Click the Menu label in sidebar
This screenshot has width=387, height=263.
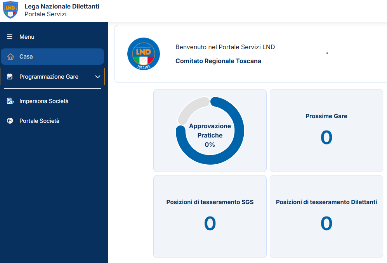click(27, 37)
